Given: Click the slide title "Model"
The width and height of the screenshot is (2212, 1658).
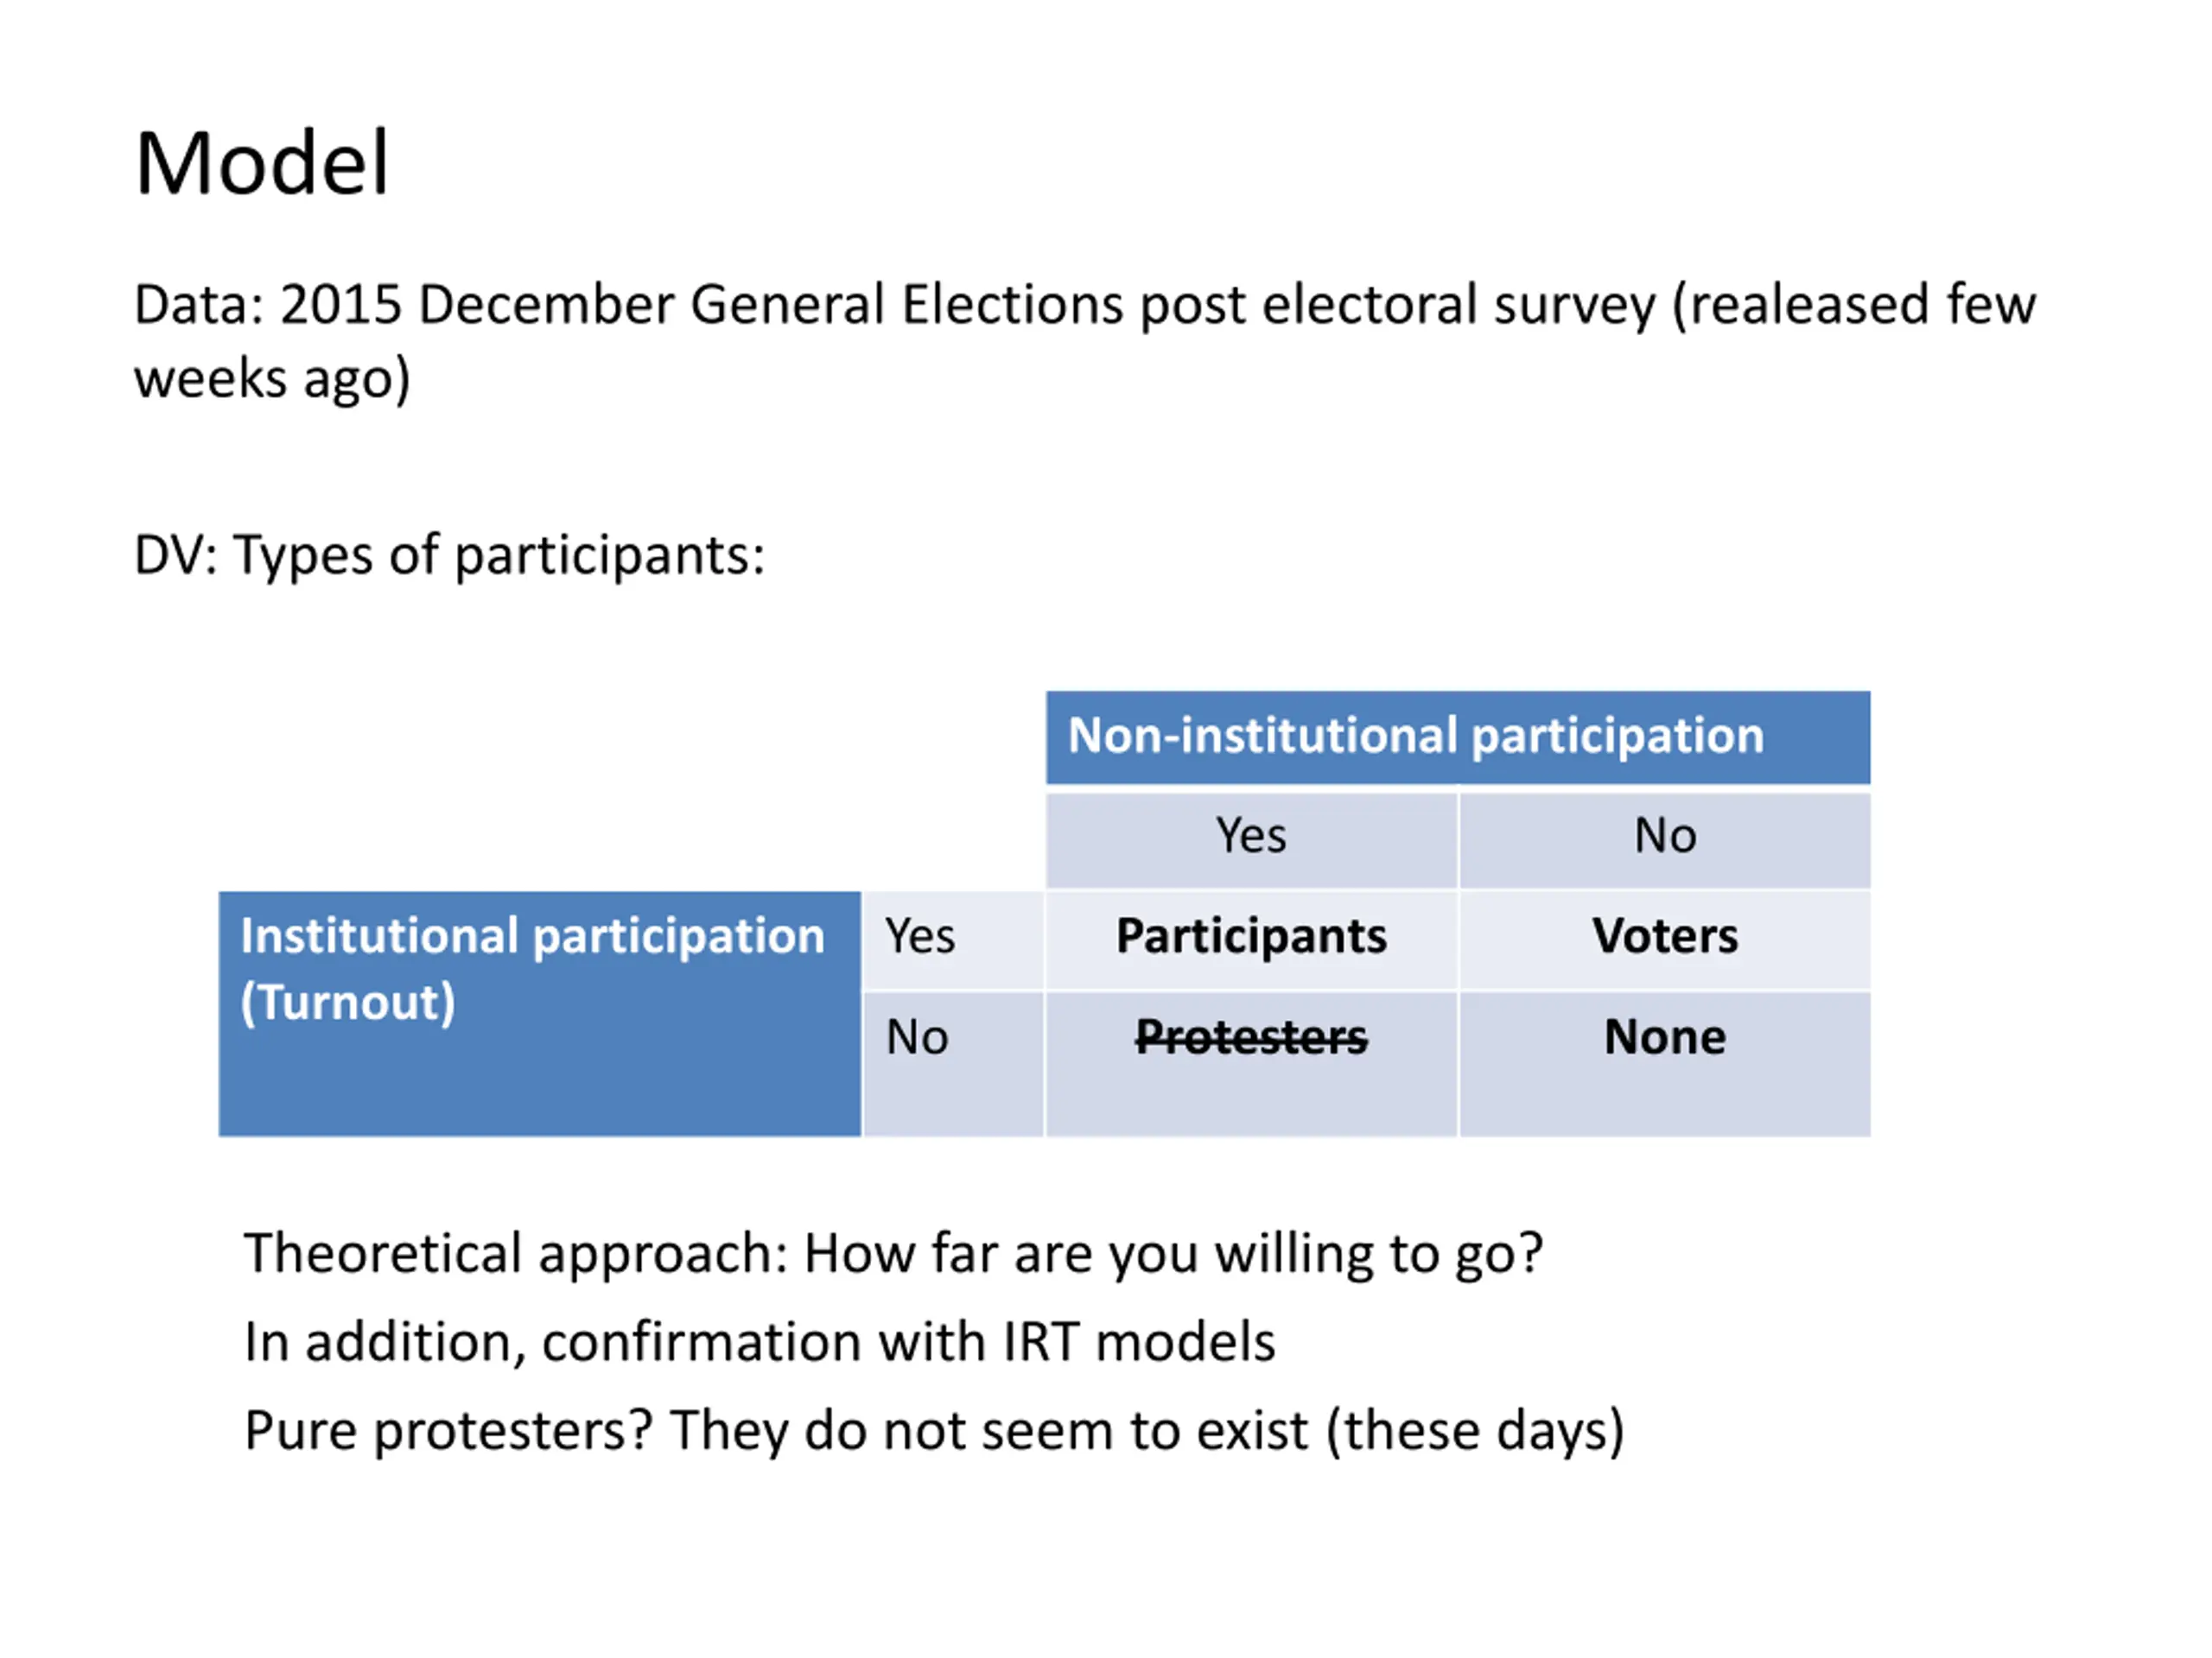Looking at the screenshot, I should 262,163.
